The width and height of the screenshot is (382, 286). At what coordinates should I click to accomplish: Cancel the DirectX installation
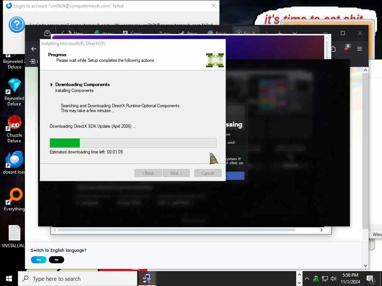point(208,173)
